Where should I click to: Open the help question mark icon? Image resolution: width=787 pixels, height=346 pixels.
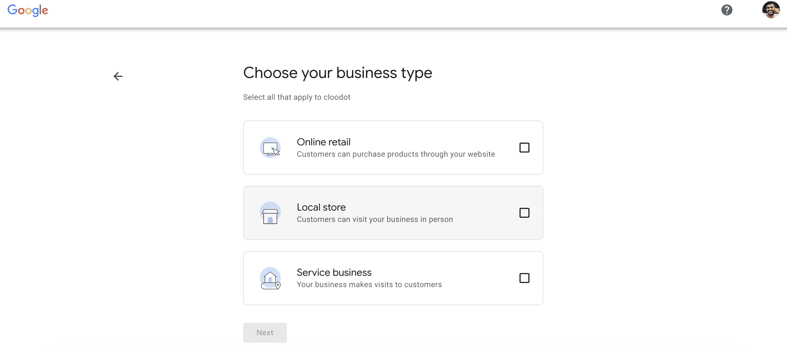[727, 10]
